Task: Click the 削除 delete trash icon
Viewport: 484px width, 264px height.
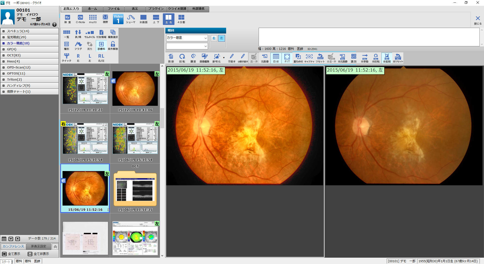Action: 171,58
